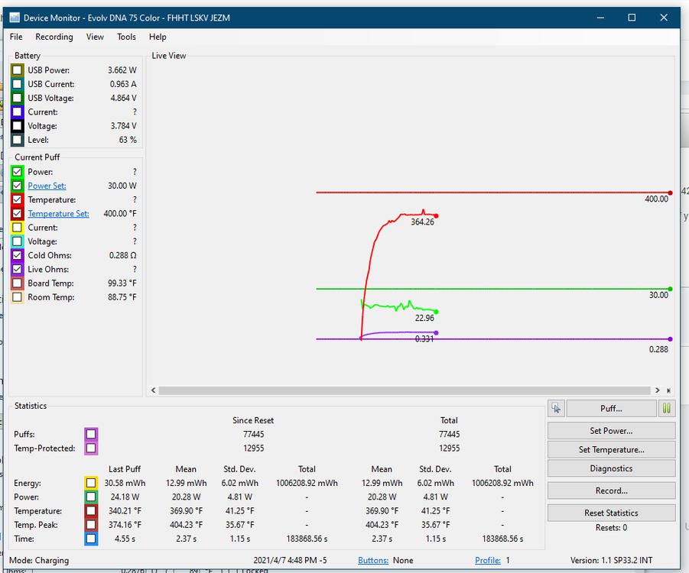Click the scroll-to-end icon on the Live View scrollbar

[669, 390]
